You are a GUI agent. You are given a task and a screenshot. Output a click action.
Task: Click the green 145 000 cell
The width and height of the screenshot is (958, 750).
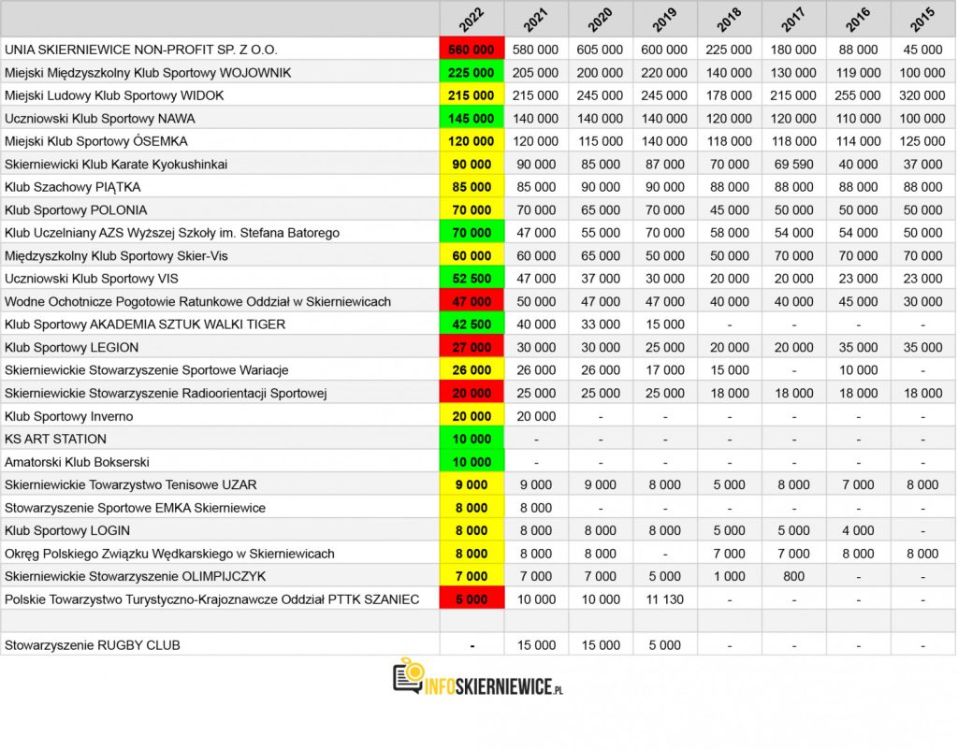pyautogui.click(x=472, y=119)
